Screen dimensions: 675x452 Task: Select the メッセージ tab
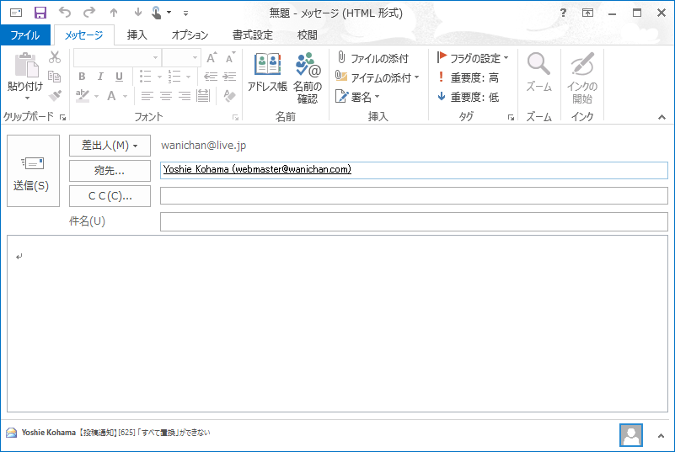(x=84, y=35)
